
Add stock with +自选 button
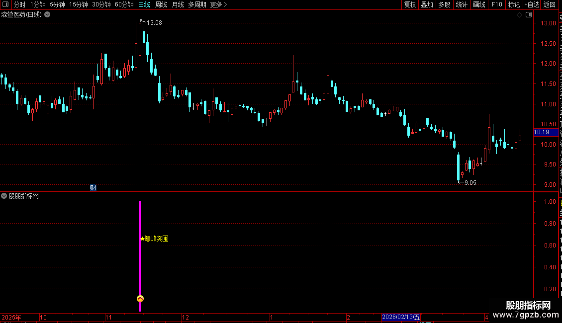pos(532,4)
